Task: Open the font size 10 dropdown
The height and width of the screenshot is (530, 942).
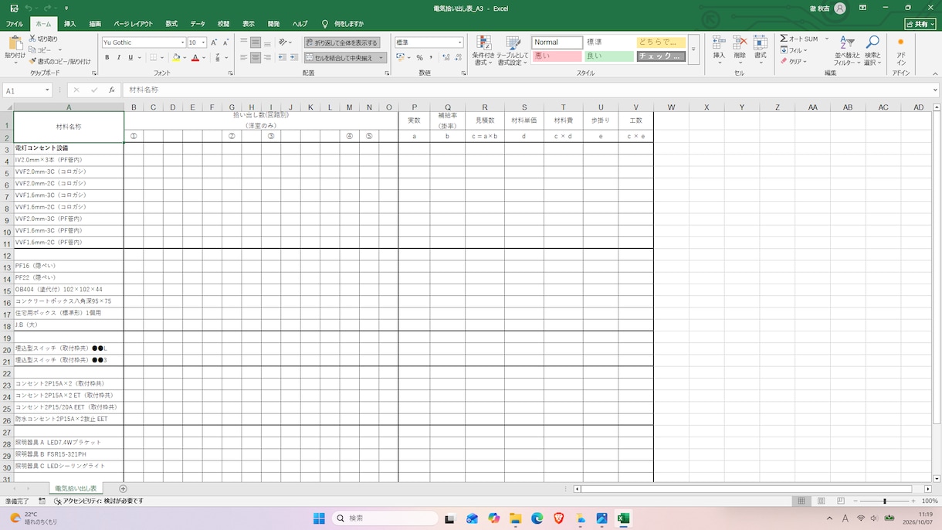Action: (203, 42)
